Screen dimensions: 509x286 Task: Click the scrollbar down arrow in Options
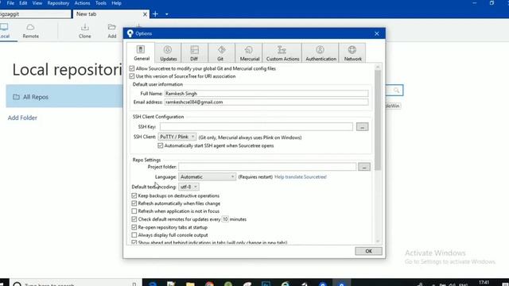pyautogui.click(x=378, y=241)
